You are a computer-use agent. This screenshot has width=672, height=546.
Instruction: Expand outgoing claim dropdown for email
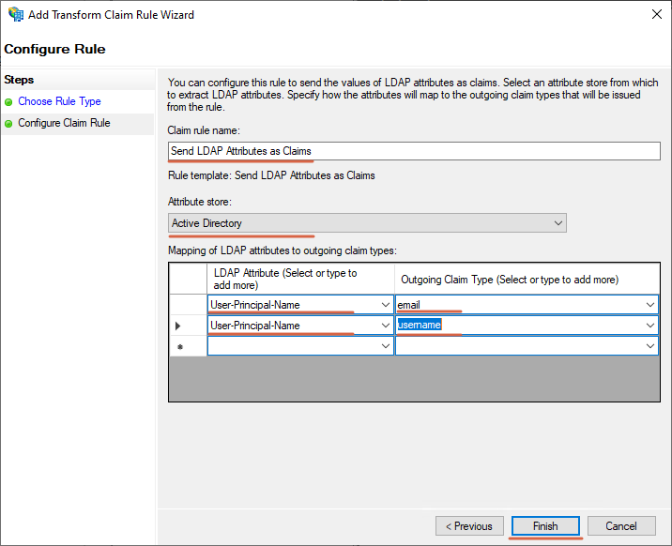coord(650,305)
